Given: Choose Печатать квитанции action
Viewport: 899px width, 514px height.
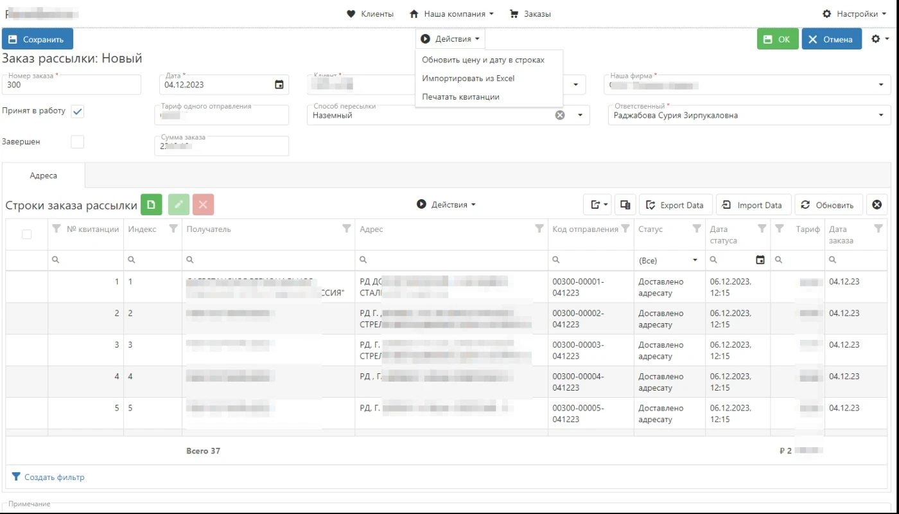Looking at the screenshot, I should coord(460,97).
